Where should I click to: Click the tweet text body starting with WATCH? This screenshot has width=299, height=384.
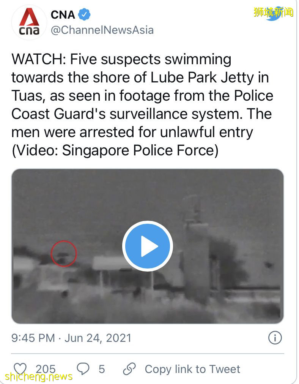(x=142, y=105)
